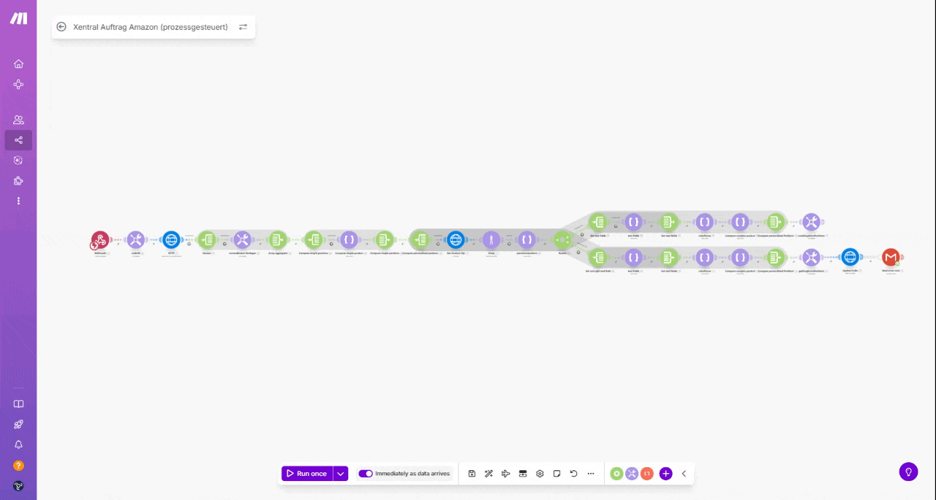Open scenario settings via the gear icon

pyautogui.click(x=540, y=473)
